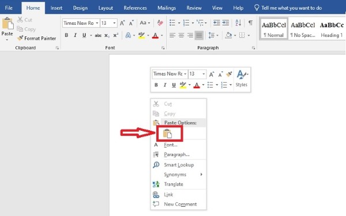
Task: Toggle Subscript formatting in the ribbon
Action: [x=107, y=35]
